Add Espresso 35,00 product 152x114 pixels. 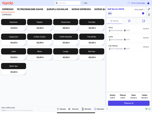point(13,25)
